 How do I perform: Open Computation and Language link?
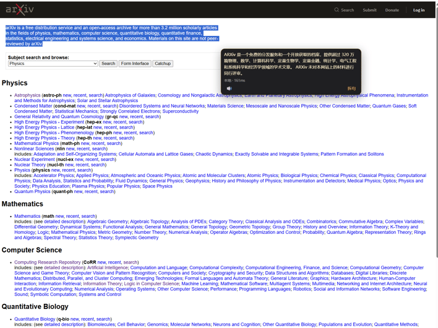tap(158, 267)
